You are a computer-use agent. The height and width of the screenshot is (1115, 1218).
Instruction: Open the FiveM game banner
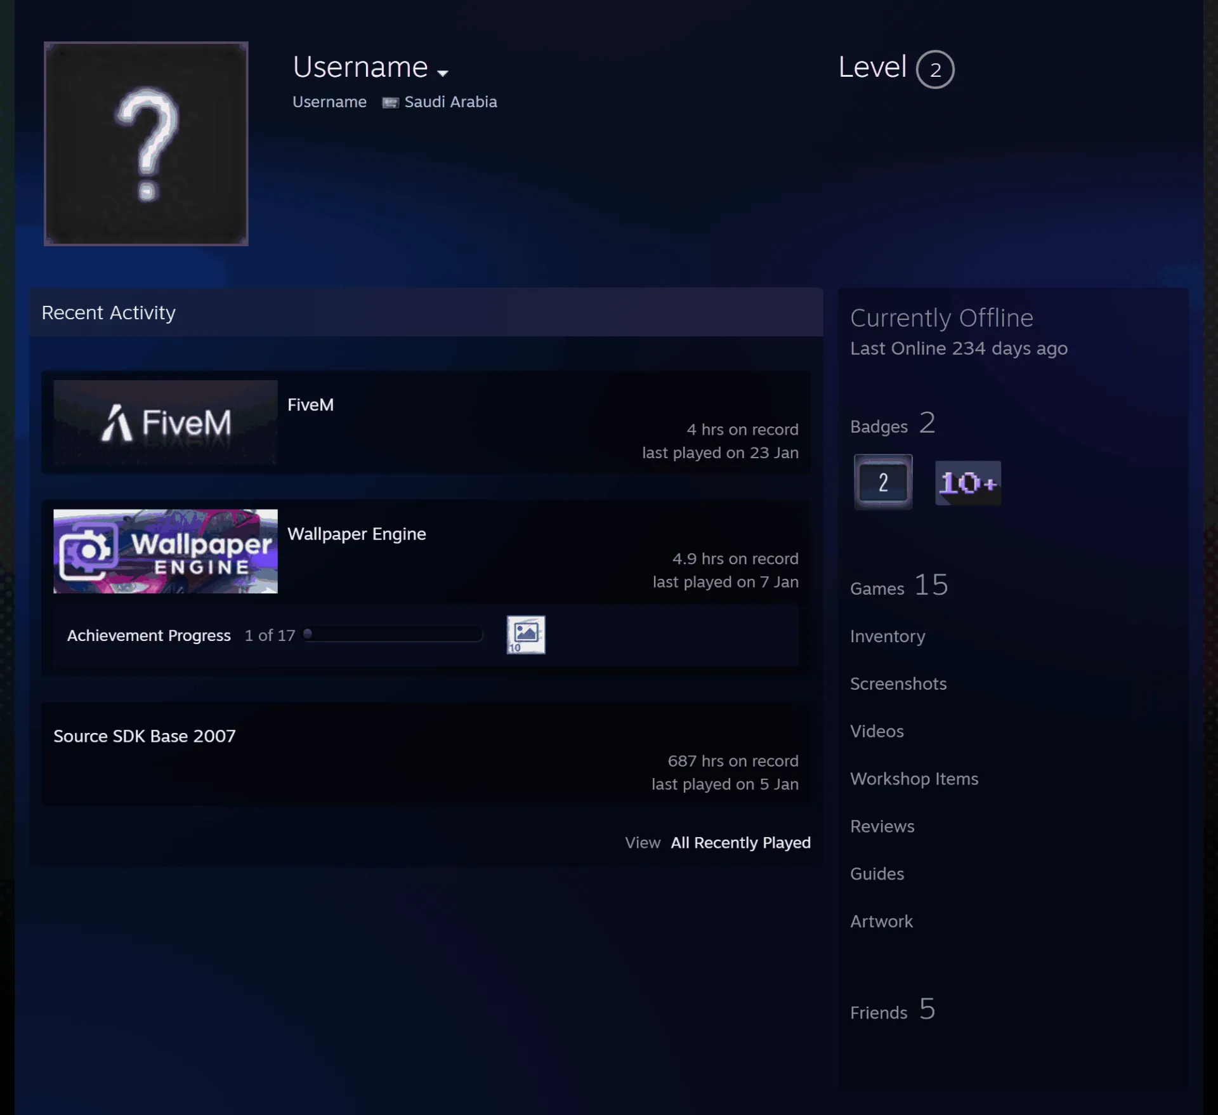point(166,422)
